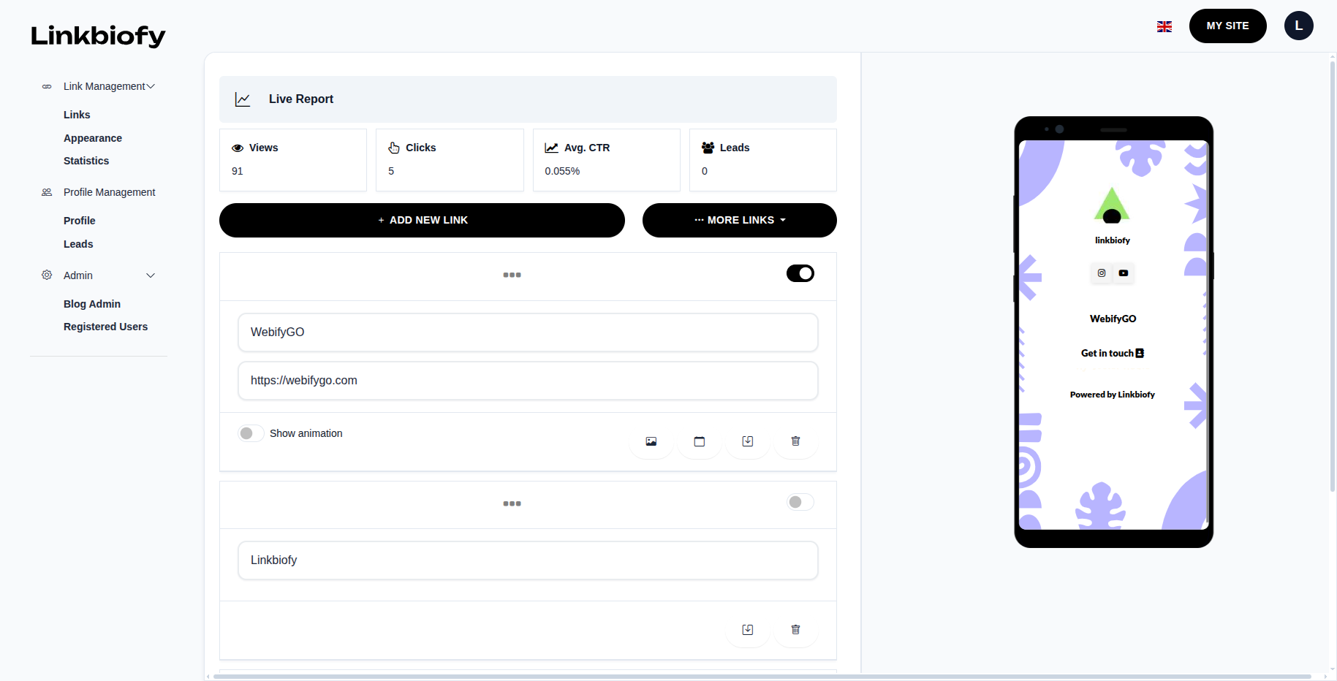Click the Profile Management heading

pos(110,192)
